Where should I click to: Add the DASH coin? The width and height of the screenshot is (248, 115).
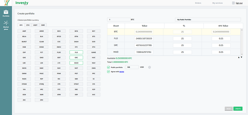click(76, 42)
